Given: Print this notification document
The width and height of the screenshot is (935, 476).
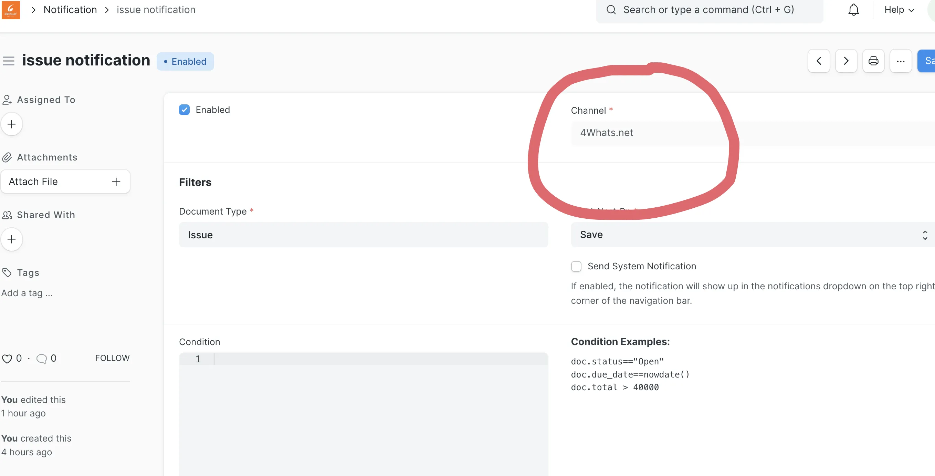Looking at the screenshot, I should click(x=873, y=61).
